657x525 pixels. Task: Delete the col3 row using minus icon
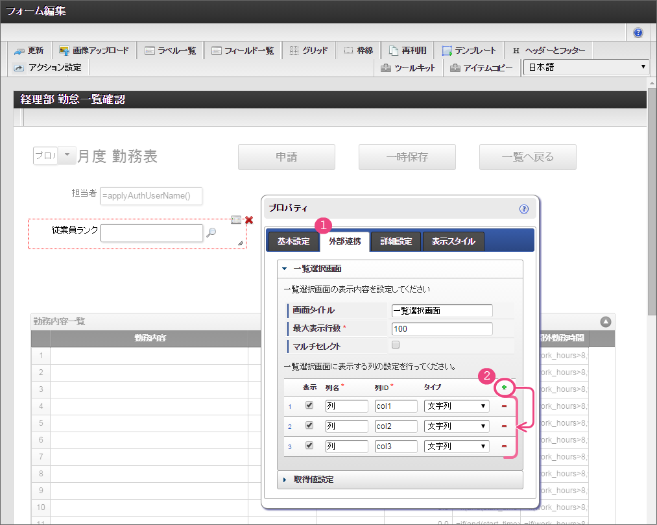504,446
